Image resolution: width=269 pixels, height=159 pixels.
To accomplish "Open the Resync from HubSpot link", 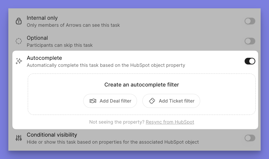I will 170,122.
